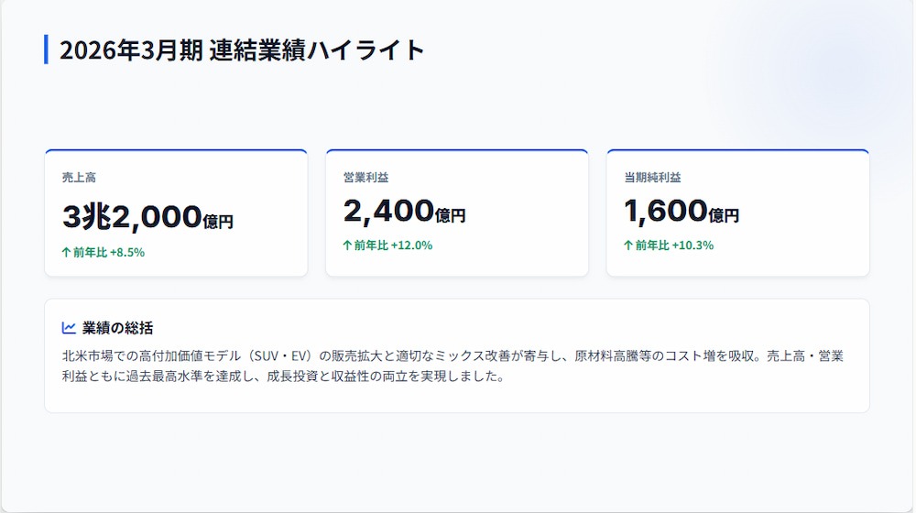Click the green up arrow under 売上高

click(66, 253)
